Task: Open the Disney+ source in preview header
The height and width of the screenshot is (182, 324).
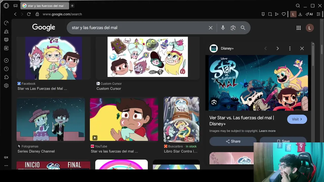Action: pos(222,48)
